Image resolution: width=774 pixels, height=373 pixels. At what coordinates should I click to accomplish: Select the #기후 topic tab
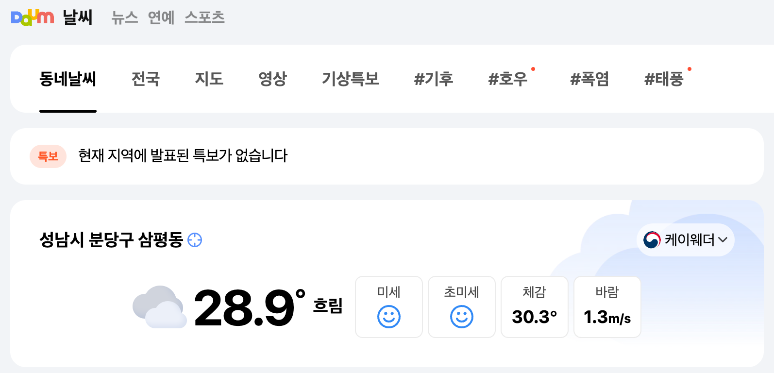pyautogui.click(x=434, y=79)
